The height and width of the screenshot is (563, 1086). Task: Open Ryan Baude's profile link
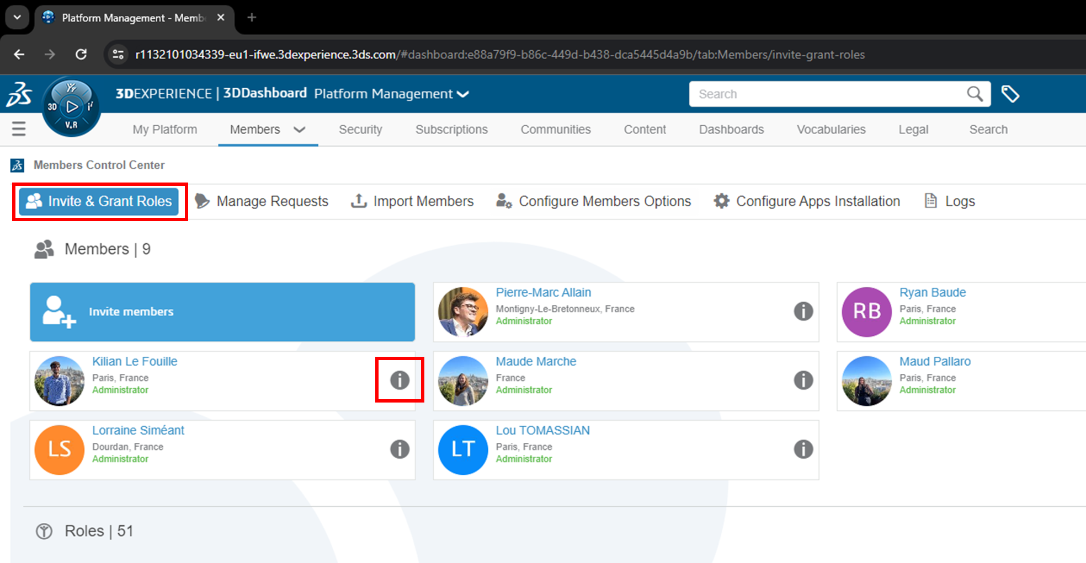[932, 292]
